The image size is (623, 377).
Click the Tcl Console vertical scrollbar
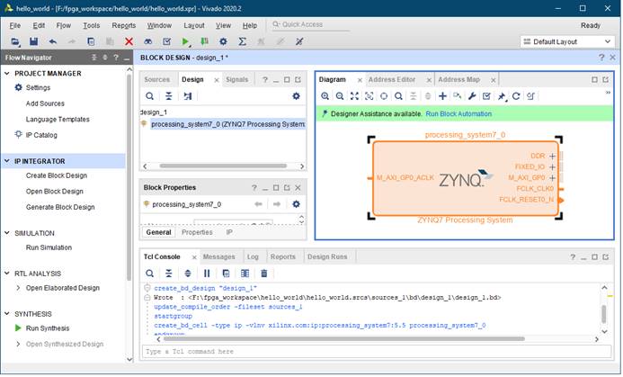(603, 315)
